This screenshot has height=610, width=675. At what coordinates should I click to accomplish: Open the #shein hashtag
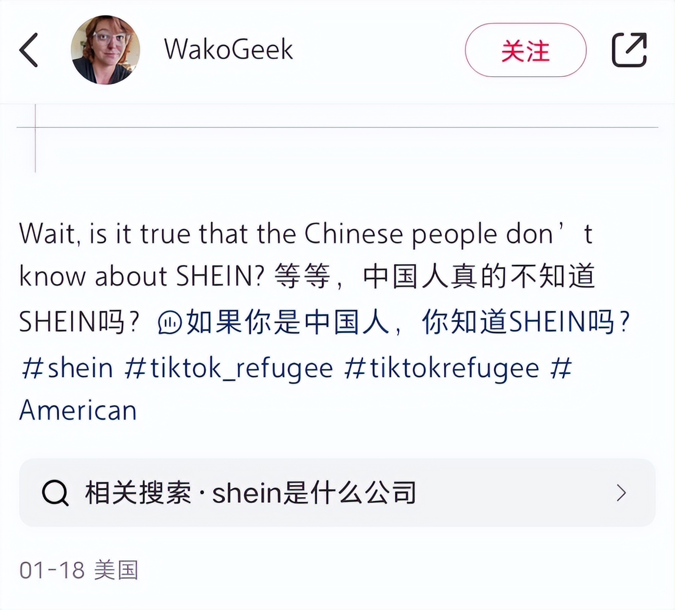coord(67,368)
